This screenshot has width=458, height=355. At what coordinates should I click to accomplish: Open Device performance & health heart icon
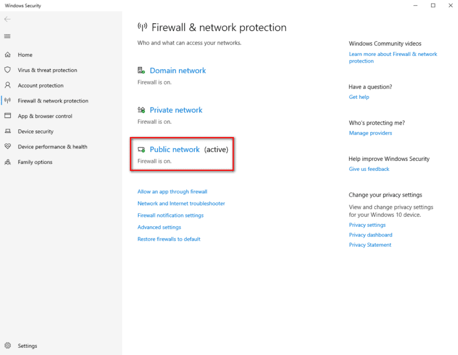pyautogui.click(x=8, y=147)
